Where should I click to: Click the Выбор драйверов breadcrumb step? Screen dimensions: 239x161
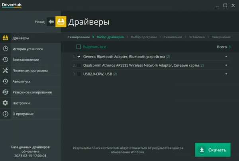(x=110, y=37)
